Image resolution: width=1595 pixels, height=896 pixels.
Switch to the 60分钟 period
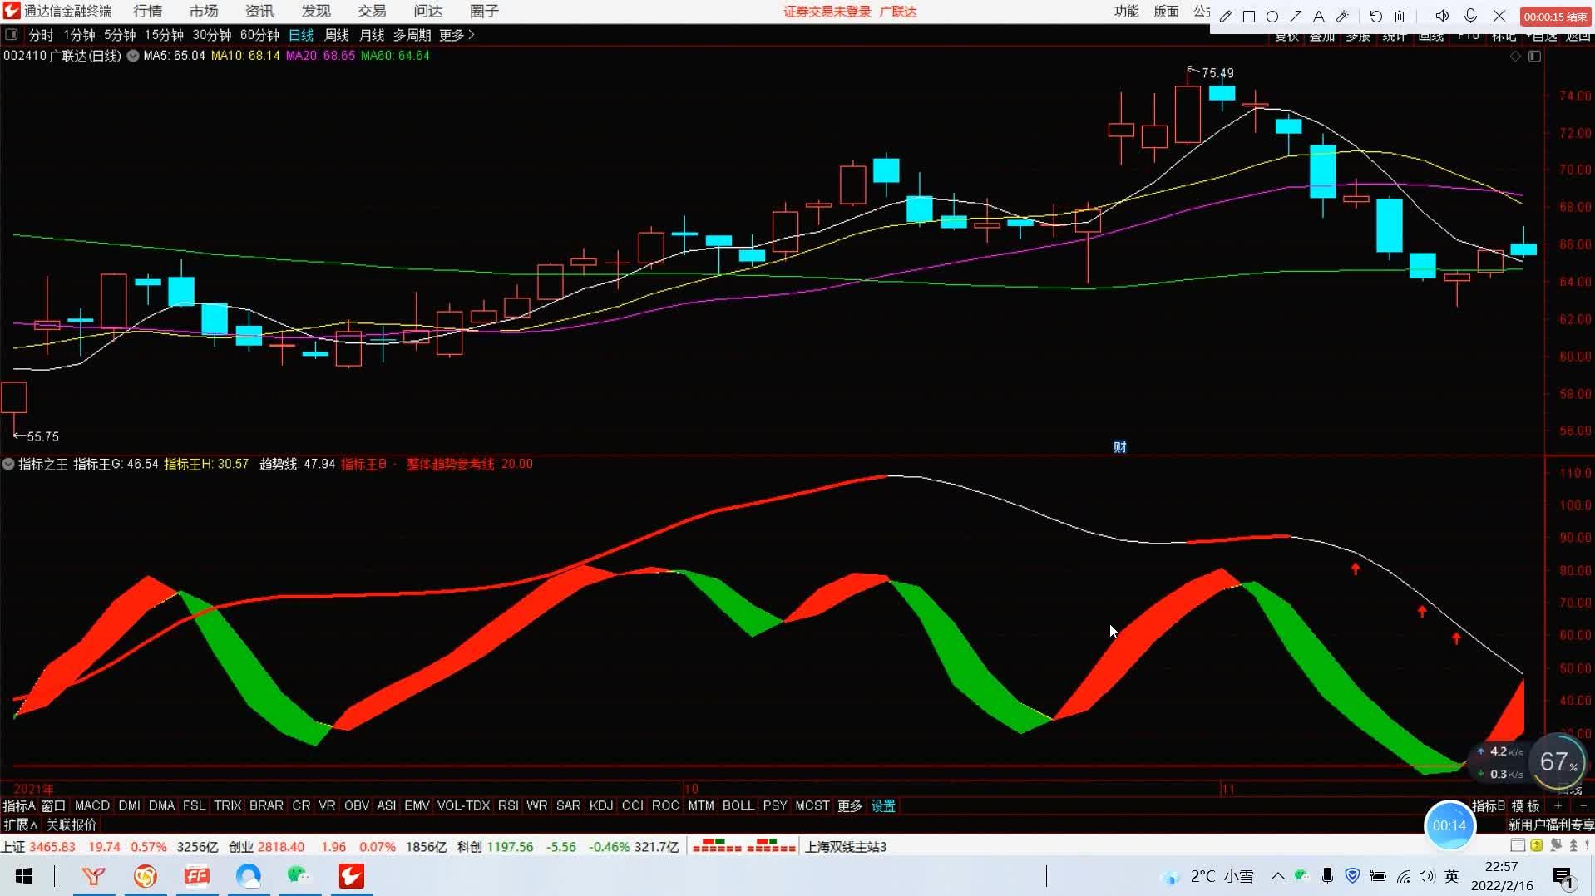coord(259,35)
